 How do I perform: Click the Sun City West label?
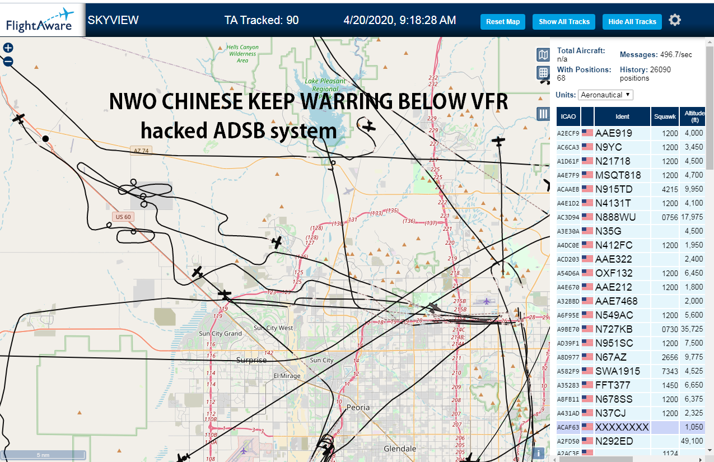click(x=273, y=328)
